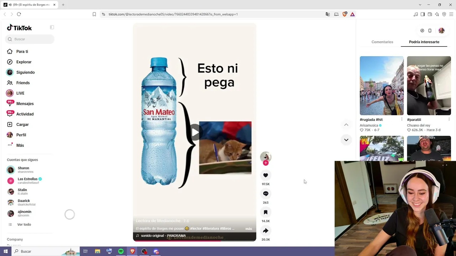Open the sonido original - PANORAMA sound
Viewport: 456px width, 256px height.
pyautogui.click(x=163, y=236)
